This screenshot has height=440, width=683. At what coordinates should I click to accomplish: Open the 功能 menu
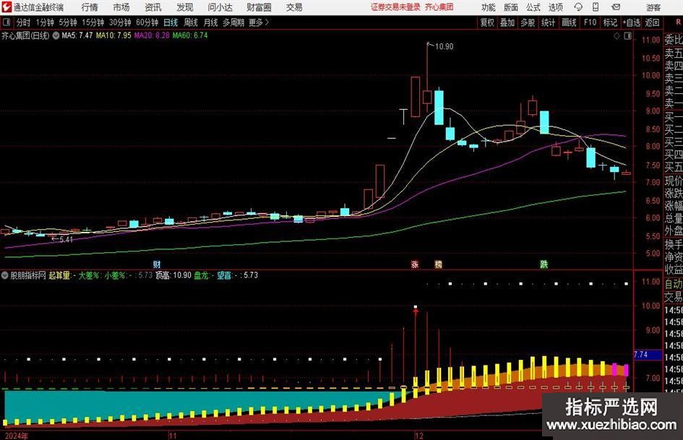(x=489, y=7)
